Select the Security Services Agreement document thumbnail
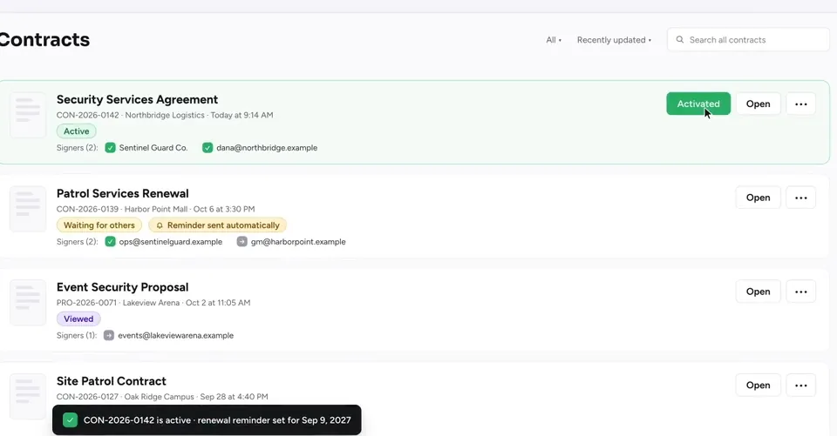The image size is (837, 436). pyautogui.click(x=28, y=115)
